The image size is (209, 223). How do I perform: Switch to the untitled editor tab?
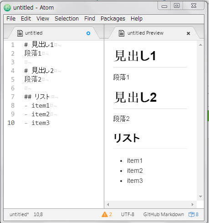pyautogui.click(x=54, y=33)
